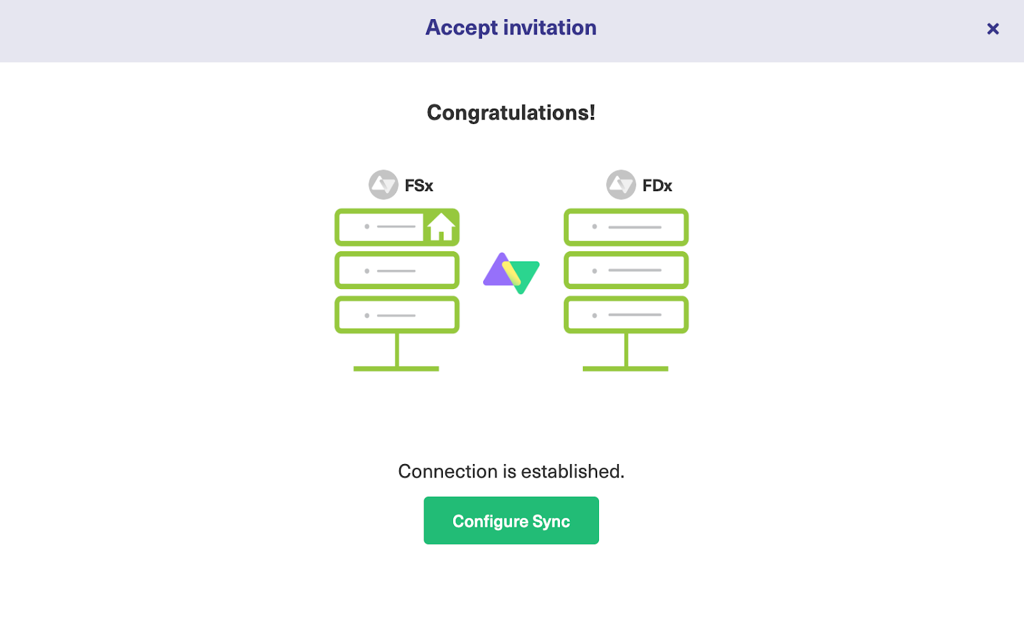This screenshot has height=638, width=1024.
Task: Click the FDx label text
Action: click(657, 185)
